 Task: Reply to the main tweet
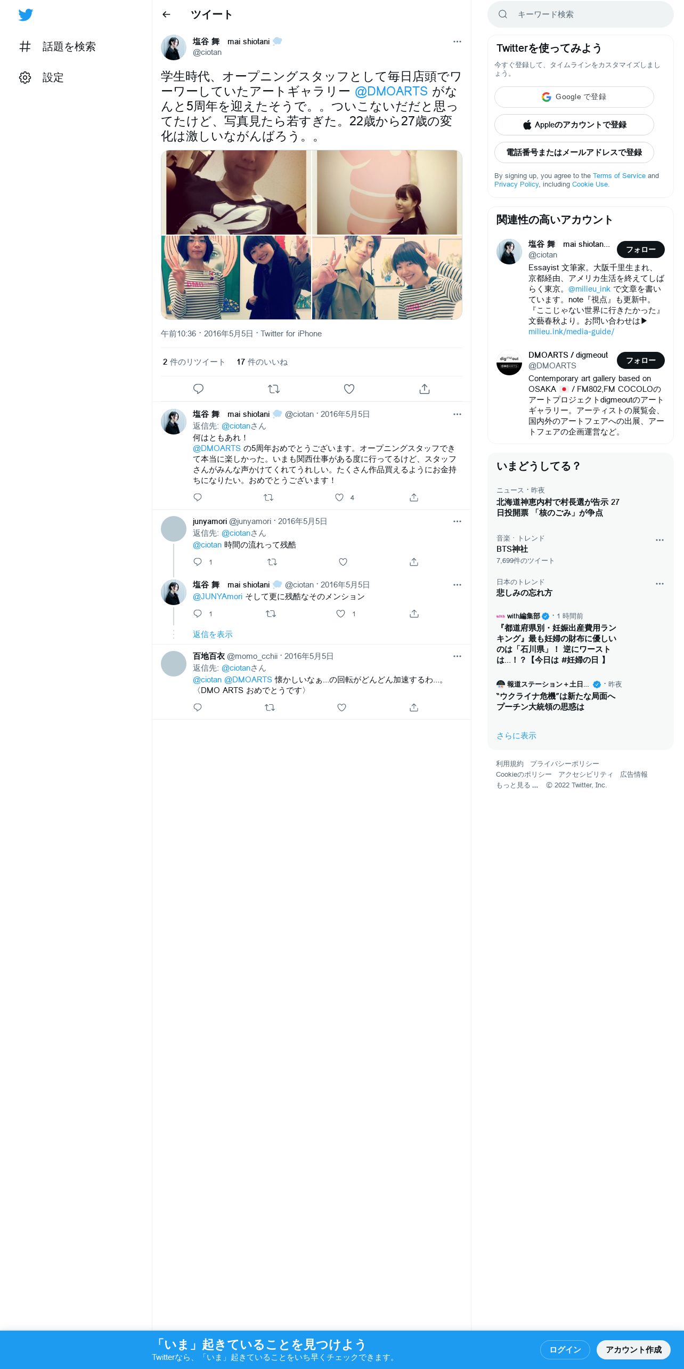pos(198,389)
